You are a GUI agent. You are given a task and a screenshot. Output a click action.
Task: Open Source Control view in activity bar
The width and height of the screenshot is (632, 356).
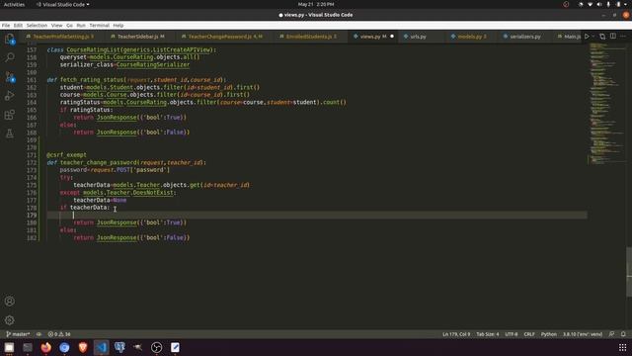click(10, 77)
